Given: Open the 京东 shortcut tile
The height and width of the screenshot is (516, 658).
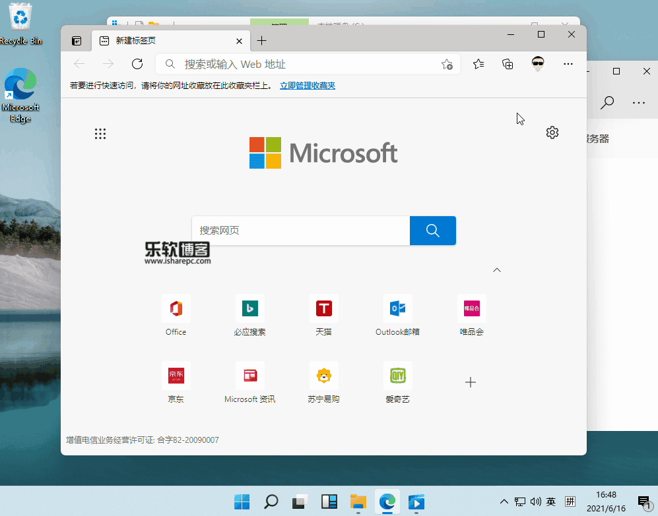Looking at the screenshot, I should [x=176, y=374].
